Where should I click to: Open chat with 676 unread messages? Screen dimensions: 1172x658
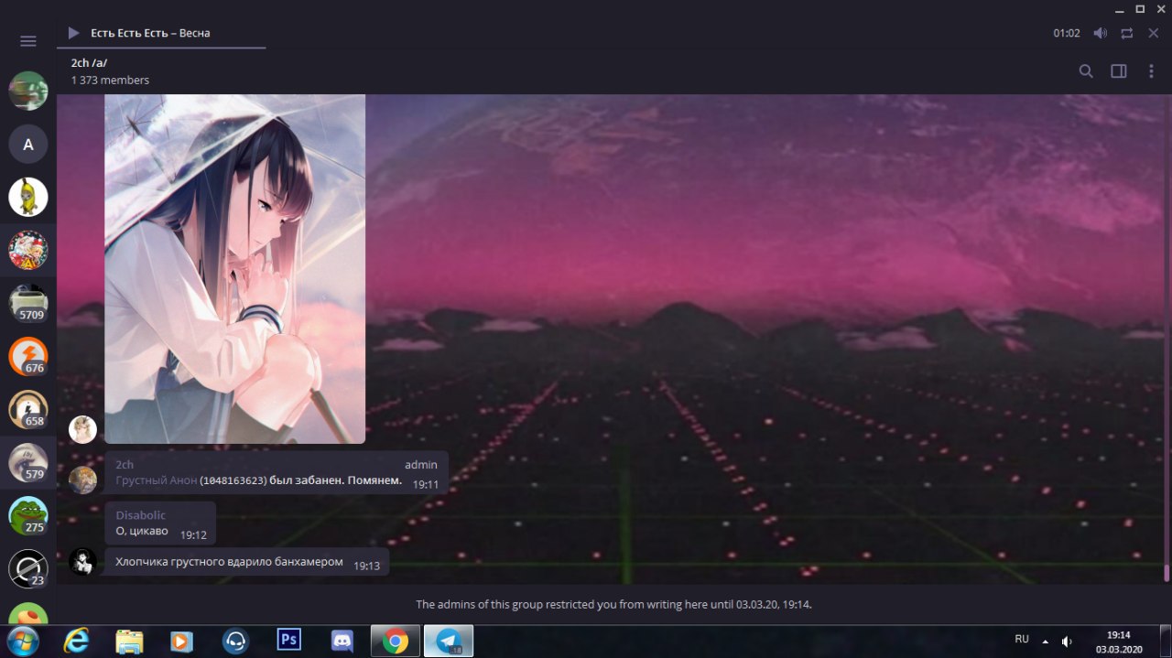coord(28,356)
